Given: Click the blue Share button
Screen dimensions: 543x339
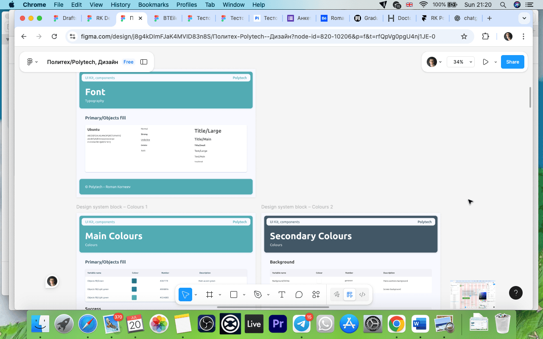Looking at the screenshot, I should coord(512,62).
